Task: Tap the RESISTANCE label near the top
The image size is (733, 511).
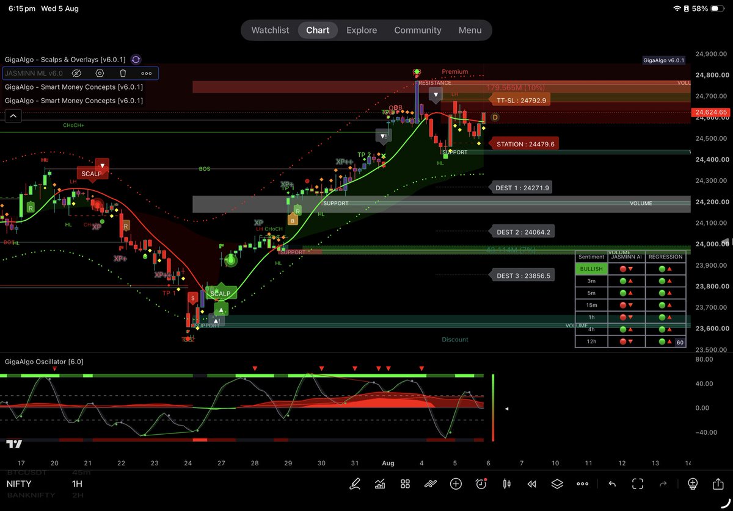Action: pos(435,83)
